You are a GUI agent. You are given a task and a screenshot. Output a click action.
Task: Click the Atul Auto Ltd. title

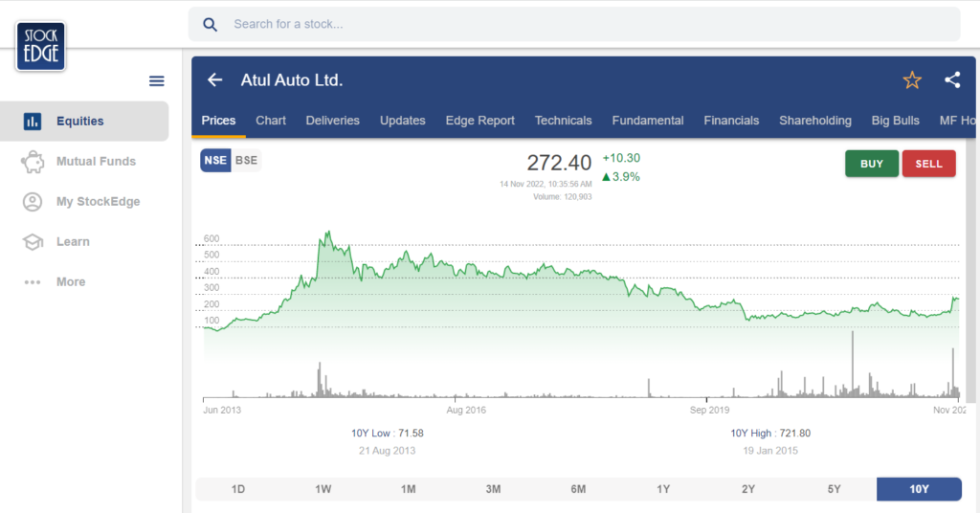coord(292,80)
